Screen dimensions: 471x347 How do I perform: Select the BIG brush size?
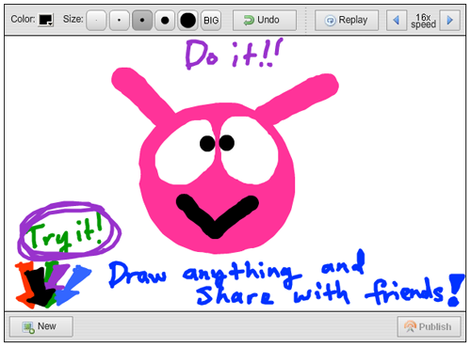[x=211, y=21]
